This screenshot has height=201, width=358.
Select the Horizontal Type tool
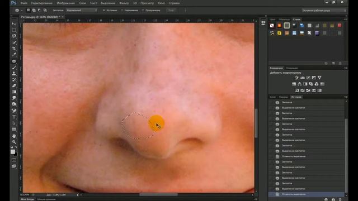(x=14, y=117)
